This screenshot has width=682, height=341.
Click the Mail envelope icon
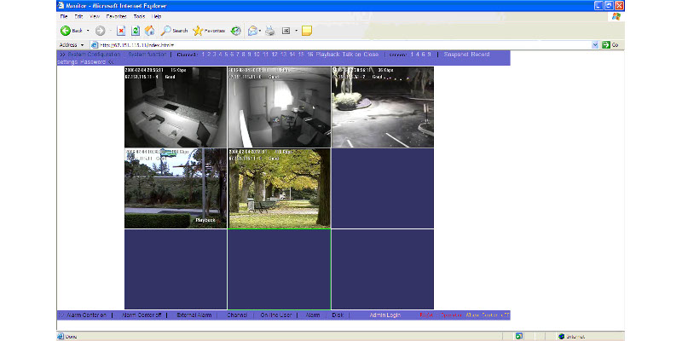(x=252, y=31)
